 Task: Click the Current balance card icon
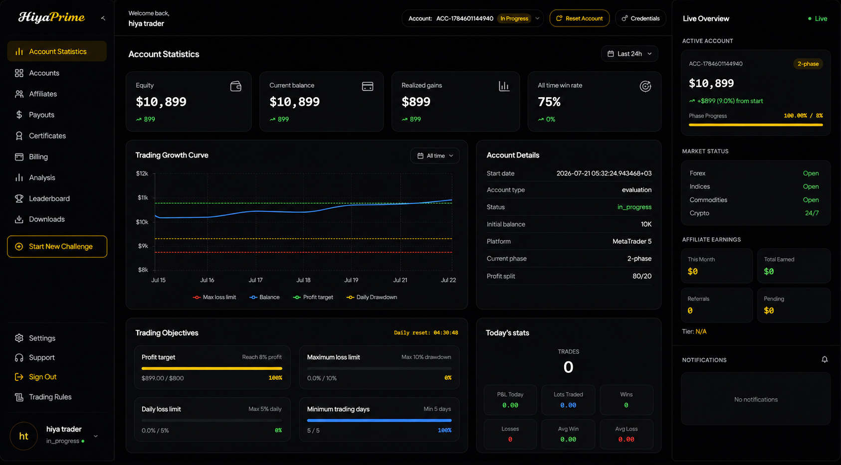[368, 86]
